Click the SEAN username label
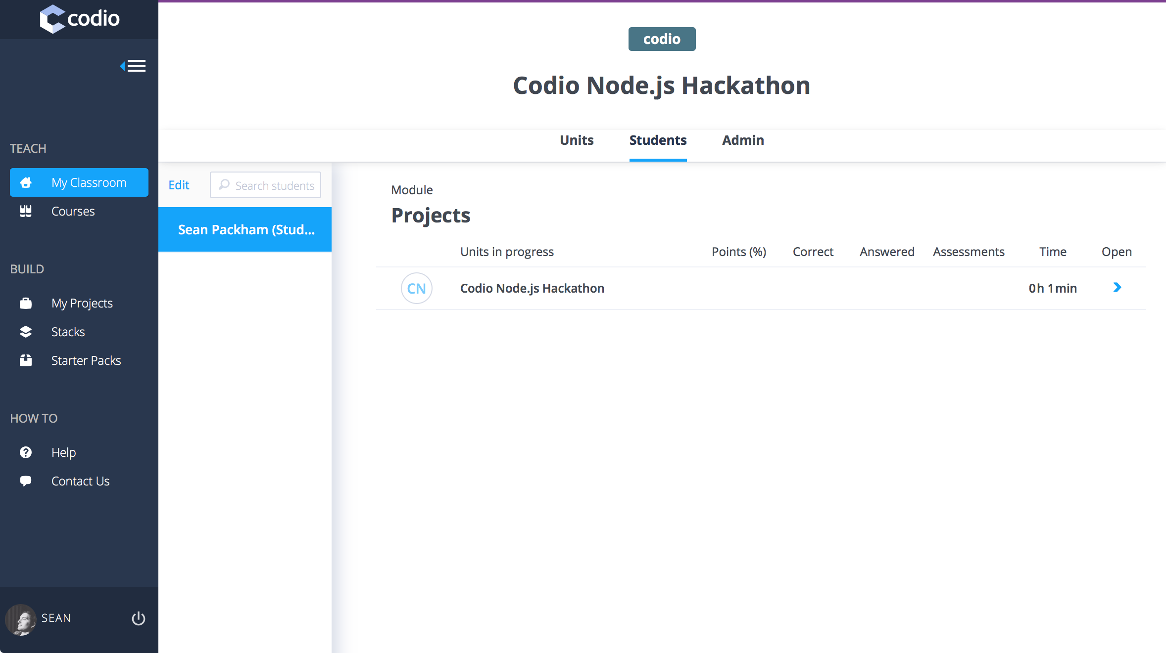 pos(56,618)
